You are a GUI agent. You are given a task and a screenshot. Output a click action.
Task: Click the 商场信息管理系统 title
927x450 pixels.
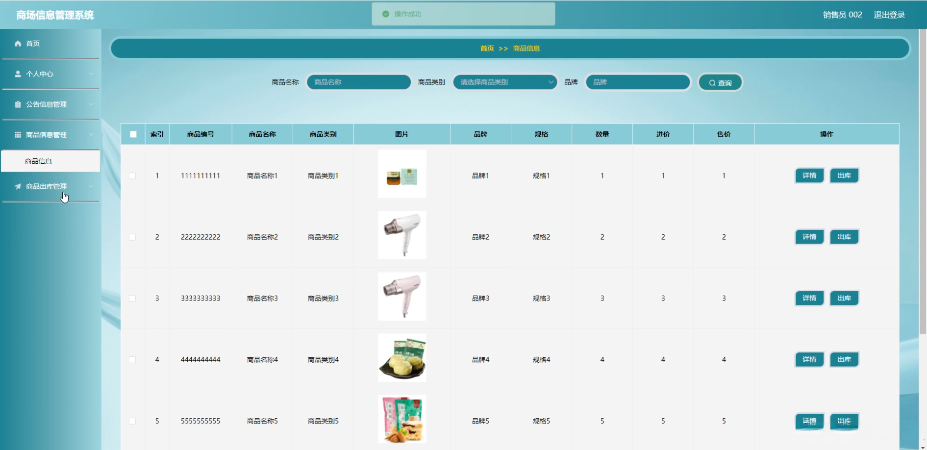55,15
